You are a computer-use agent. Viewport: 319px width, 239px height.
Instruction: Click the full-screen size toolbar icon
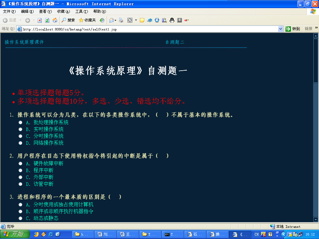coord(130,20)
